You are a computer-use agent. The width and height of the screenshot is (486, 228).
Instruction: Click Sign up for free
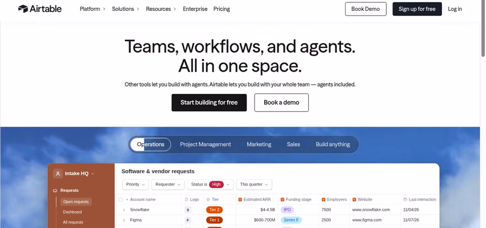coord(417,9)
